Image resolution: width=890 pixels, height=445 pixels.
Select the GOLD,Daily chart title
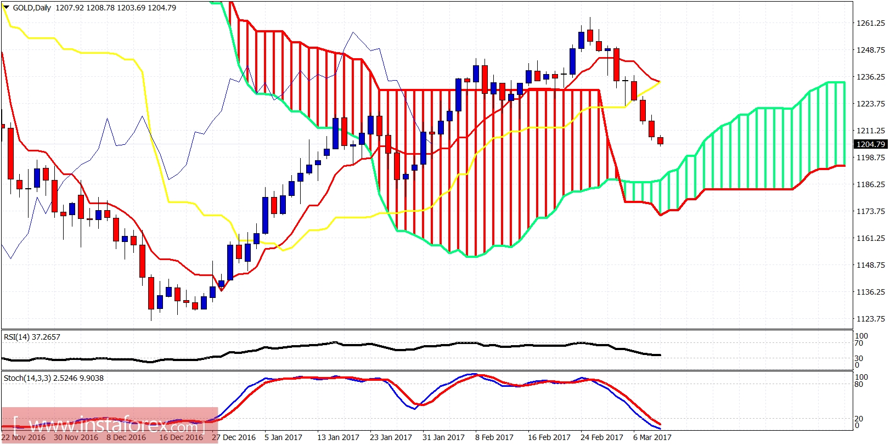(32, 8)
